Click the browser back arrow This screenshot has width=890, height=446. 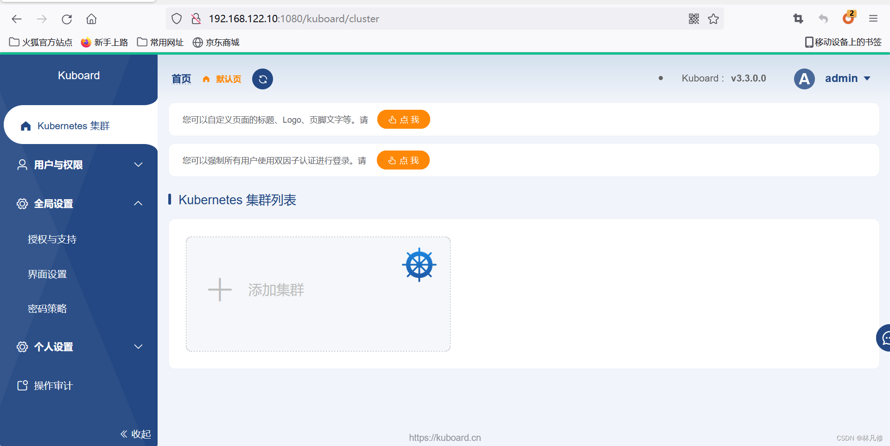click(x=17, y=19)
